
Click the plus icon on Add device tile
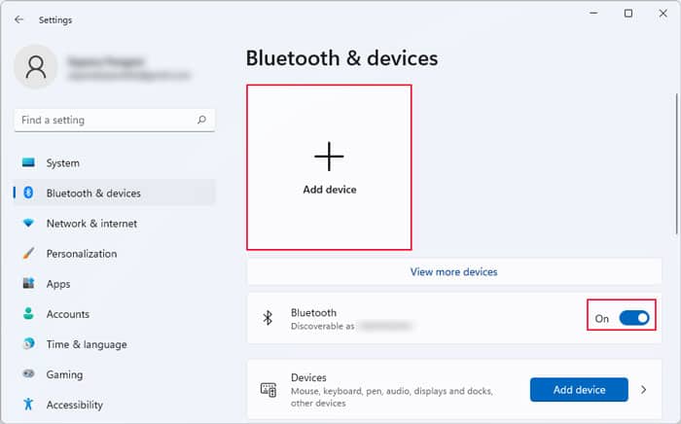click(329, 157)
